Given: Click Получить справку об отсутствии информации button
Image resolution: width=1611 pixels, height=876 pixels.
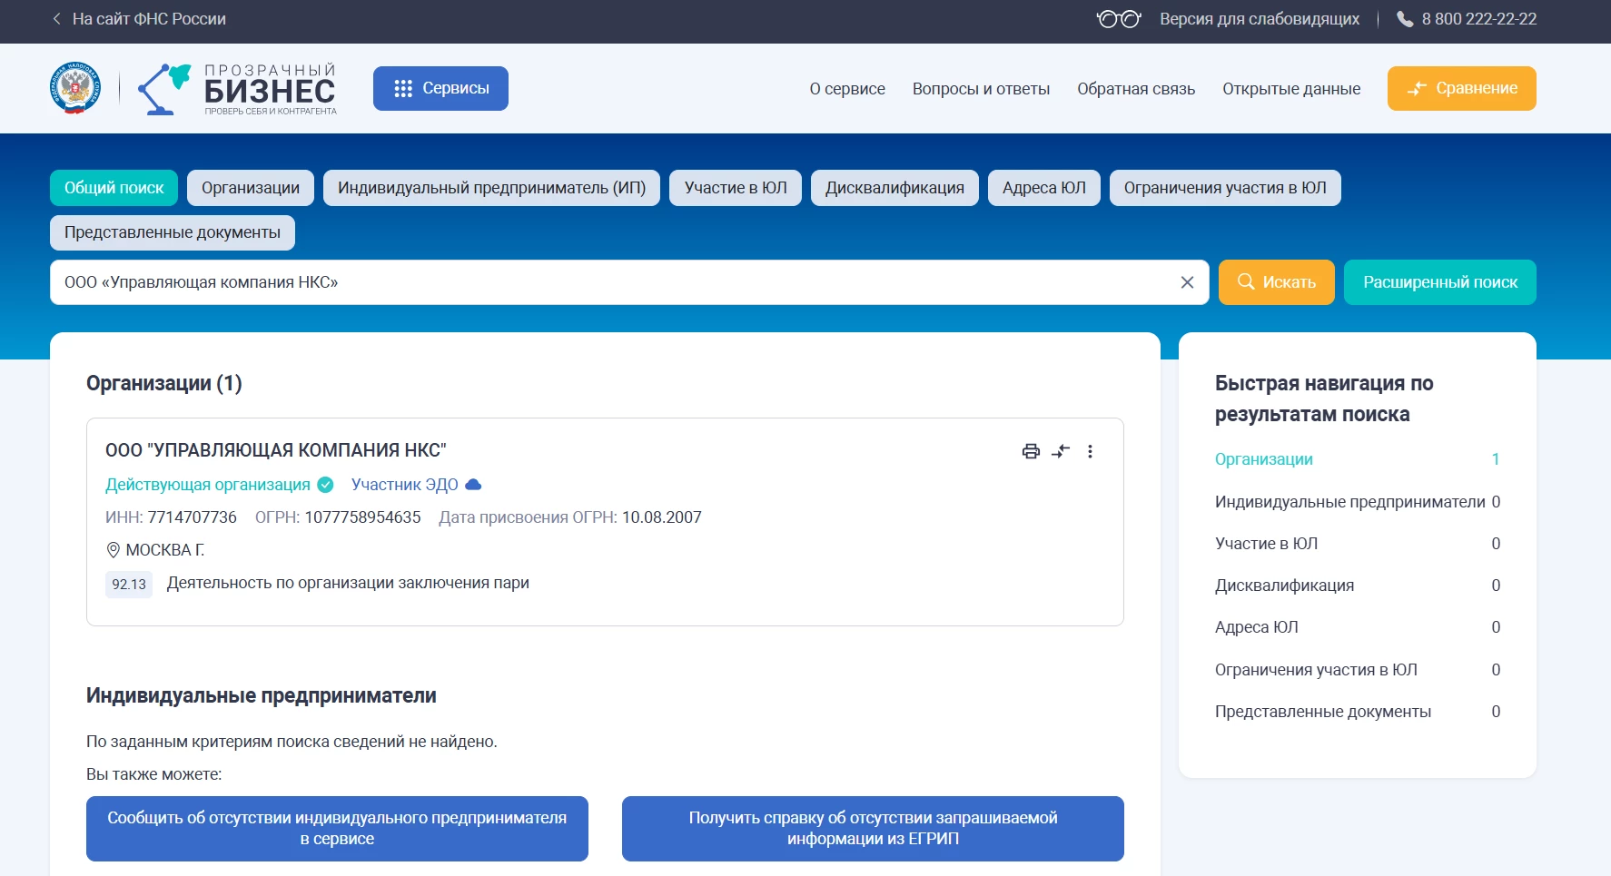Looking at the screenshot, I should tap(873, 829).
